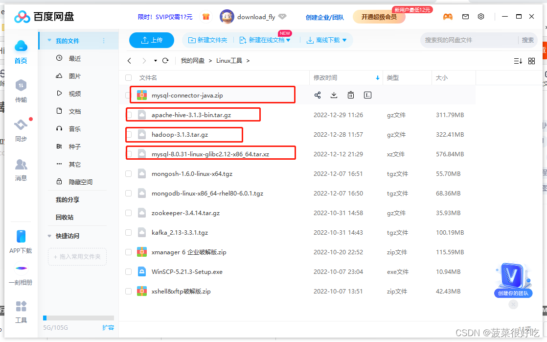Viewport: 547px width, 342px height.
Task: Sort by 修改时间 column header
Action: [346, 77]
